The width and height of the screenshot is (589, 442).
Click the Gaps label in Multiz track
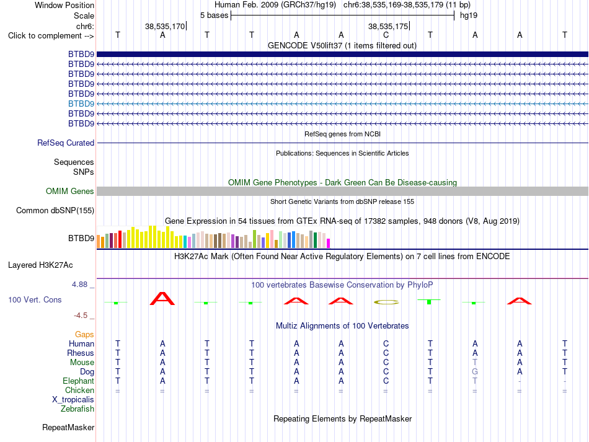84,334
